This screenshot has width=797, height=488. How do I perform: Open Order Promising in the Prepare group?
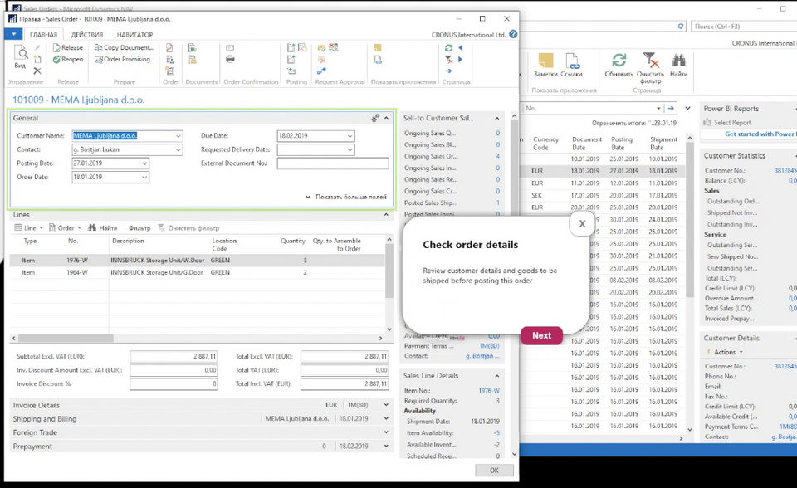[122, 60]
